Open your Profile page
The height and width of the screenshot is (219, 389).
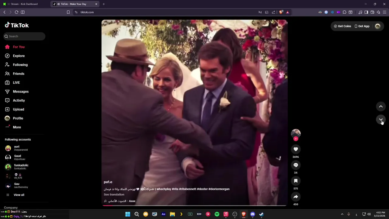tap(14, 118)
